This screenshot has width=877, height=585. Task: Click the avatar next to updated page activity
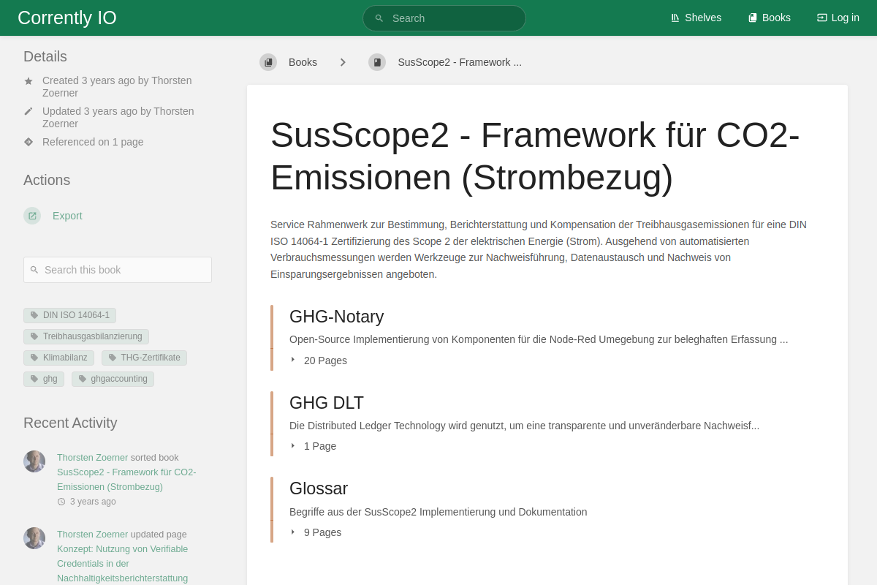point(34,538)
